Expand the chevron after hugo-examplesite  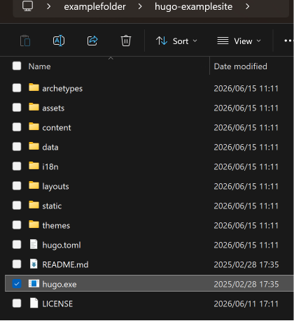pyautogui.click(x=248, y=6)
